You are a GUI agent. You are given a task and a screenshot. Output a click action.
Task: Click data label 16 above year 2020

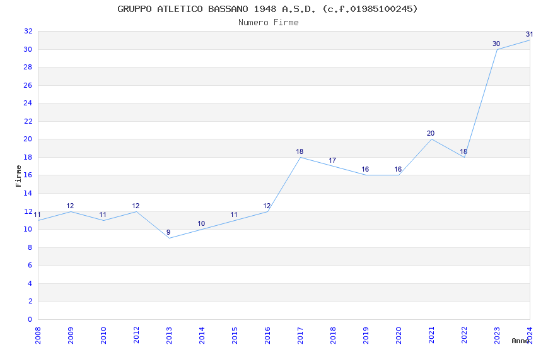[x=399, y=169]
